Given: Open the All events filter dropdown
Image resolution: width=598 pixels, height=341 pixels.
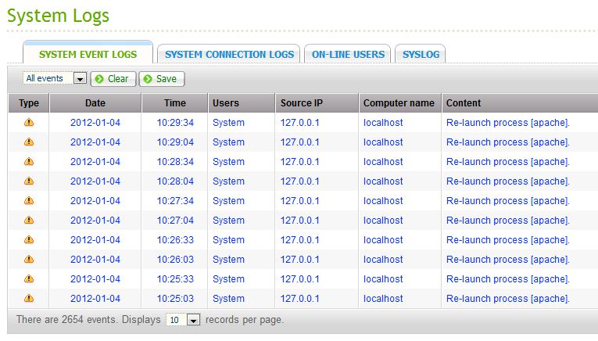Looking at the screenshot, I should tap(55, 79).
